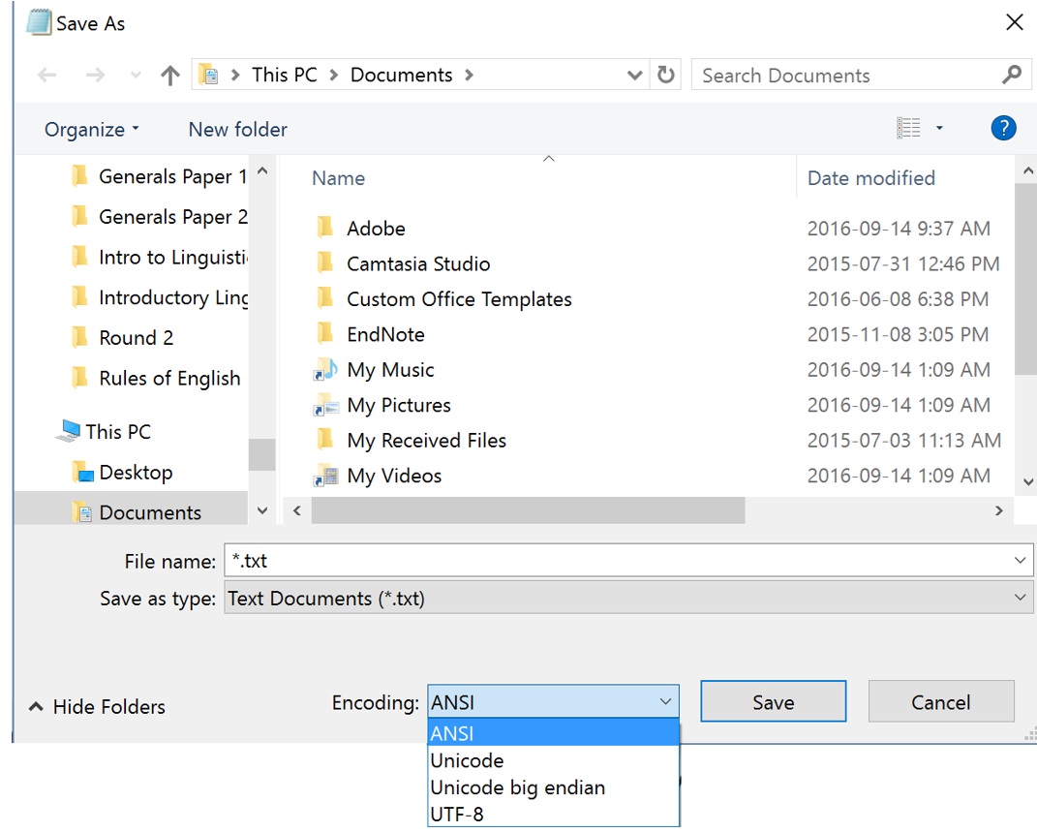The width and height of the screenshot is (1037, 832).
Task: Click the Save button
Action: [x=773, y=701]
